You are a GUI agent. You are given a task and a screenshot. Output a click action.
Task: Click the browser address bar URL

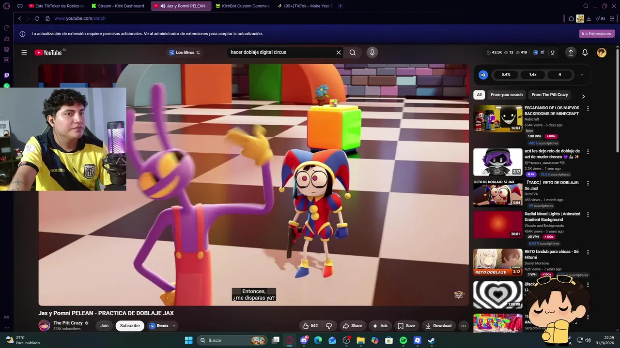(80, 18)
